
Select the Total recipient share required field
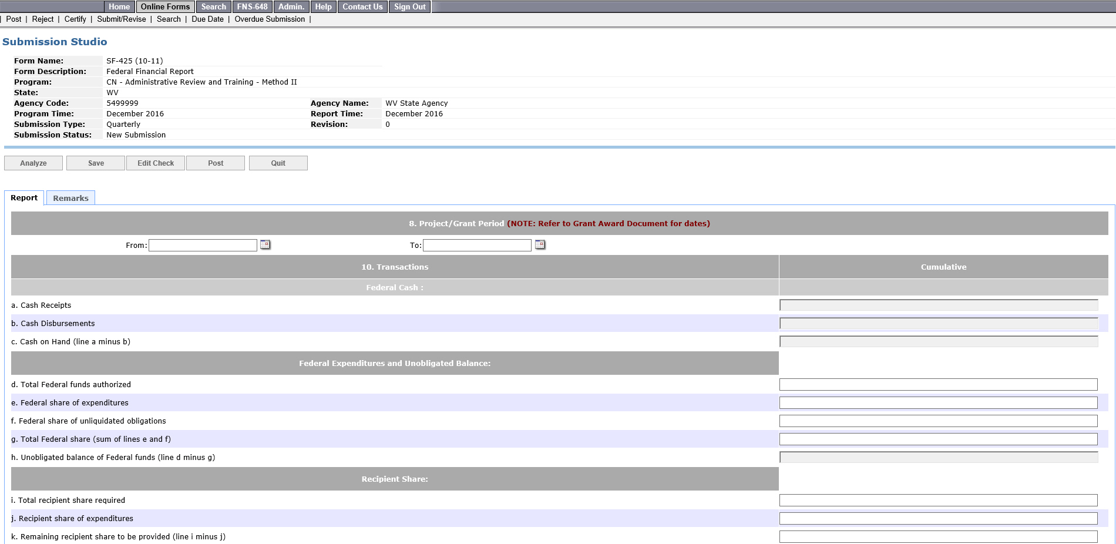(x=938, y=501)
